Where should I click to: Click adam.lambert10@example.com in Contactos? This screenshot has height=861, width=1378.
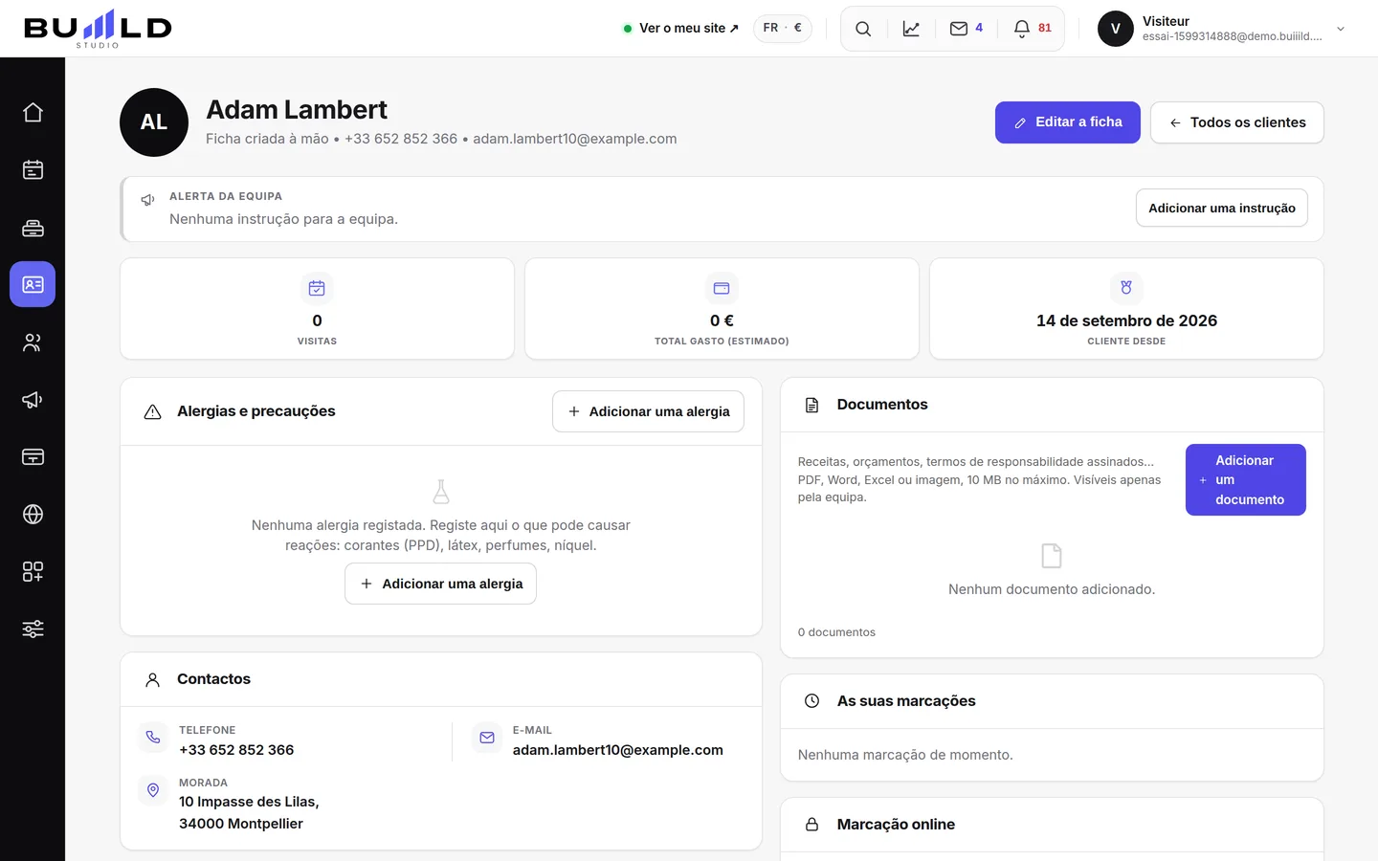point(618,750)
